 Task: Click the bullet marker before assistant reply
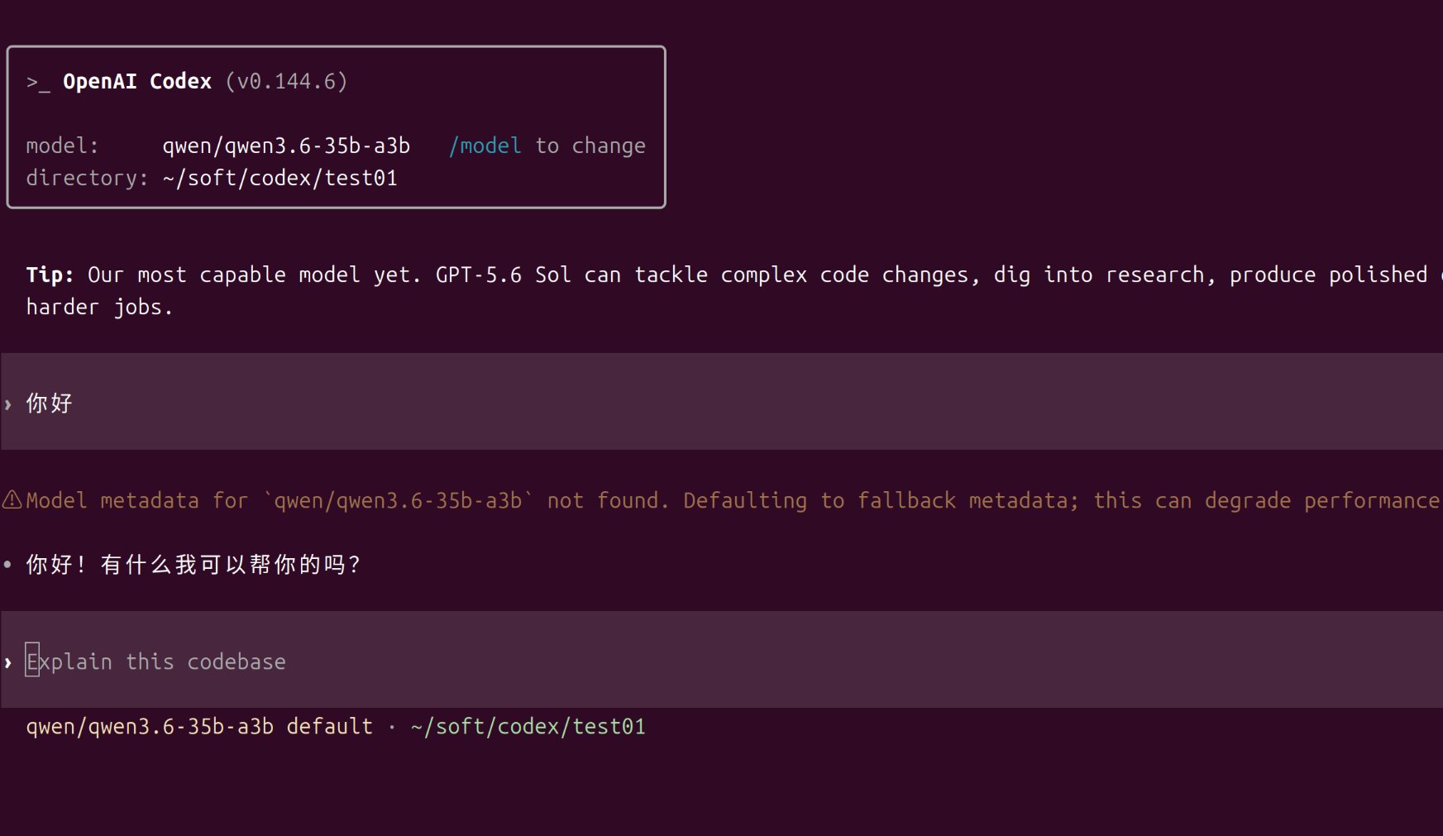click(8, 565)
